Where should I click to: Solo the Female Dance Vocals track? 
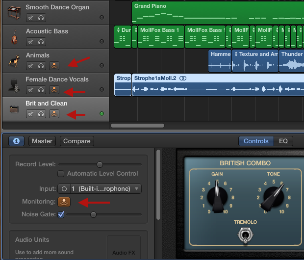(41, 90)
